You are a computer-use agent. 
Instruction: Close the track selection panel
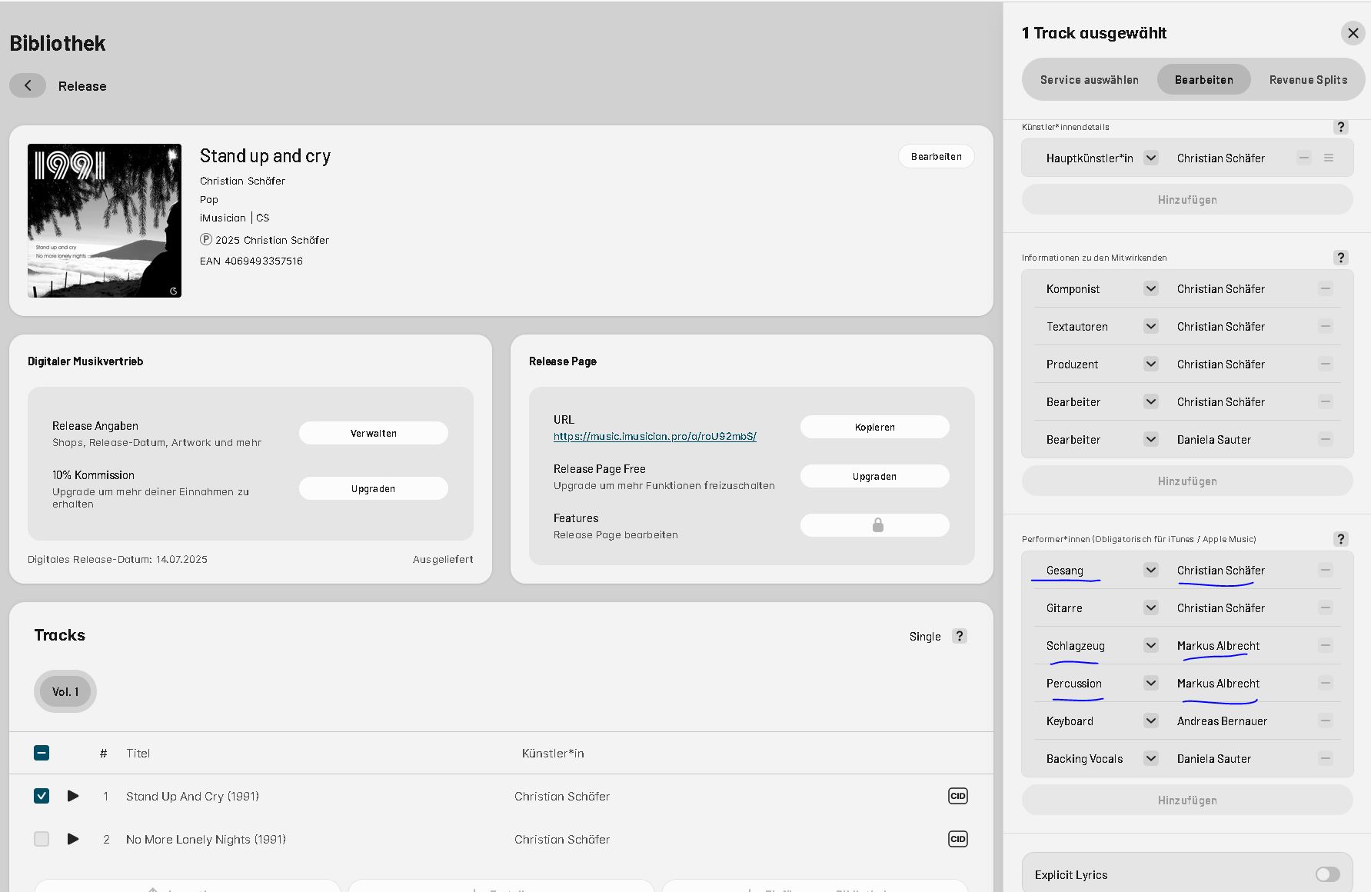click(1353, 33)
